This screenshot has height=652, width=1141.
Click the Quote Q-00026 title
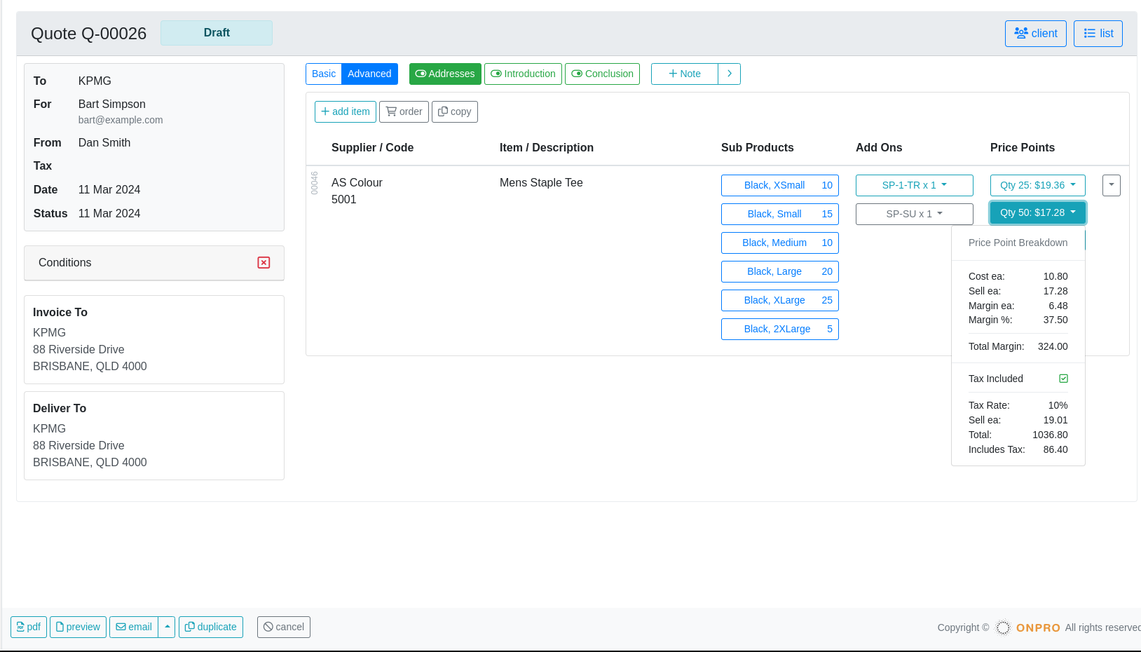[x=89, y=34]
